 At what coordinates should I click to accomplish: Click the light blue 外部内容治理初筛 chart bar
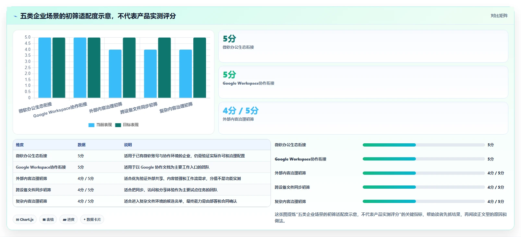(115, 74)
